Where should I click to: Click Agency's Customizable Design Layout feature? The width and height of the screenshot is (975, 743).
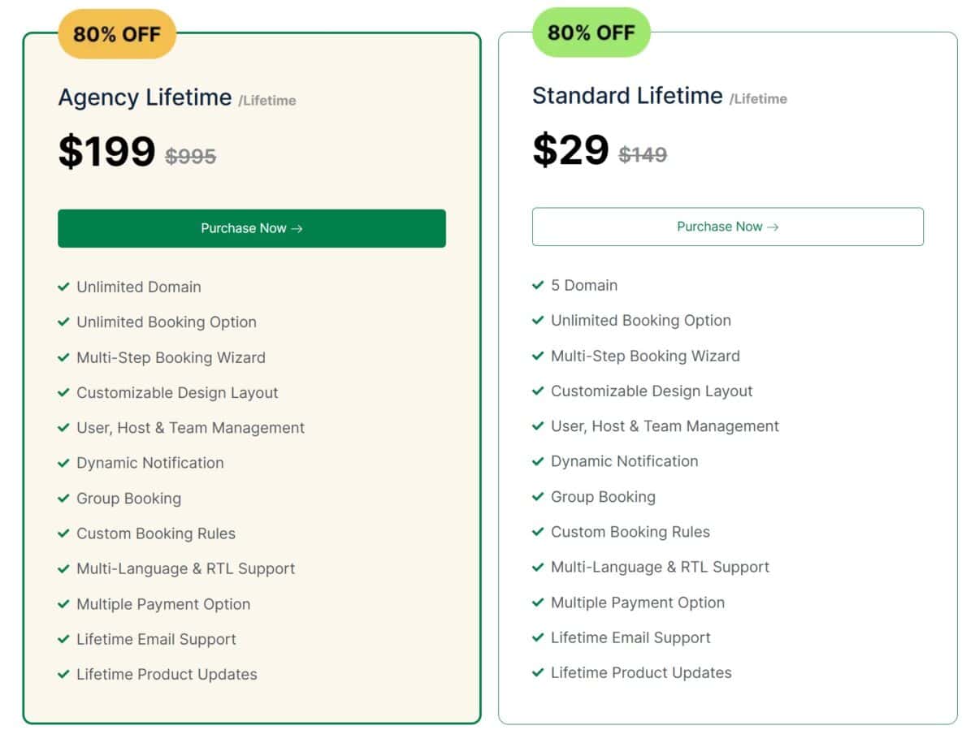click(x=177, y=392)
